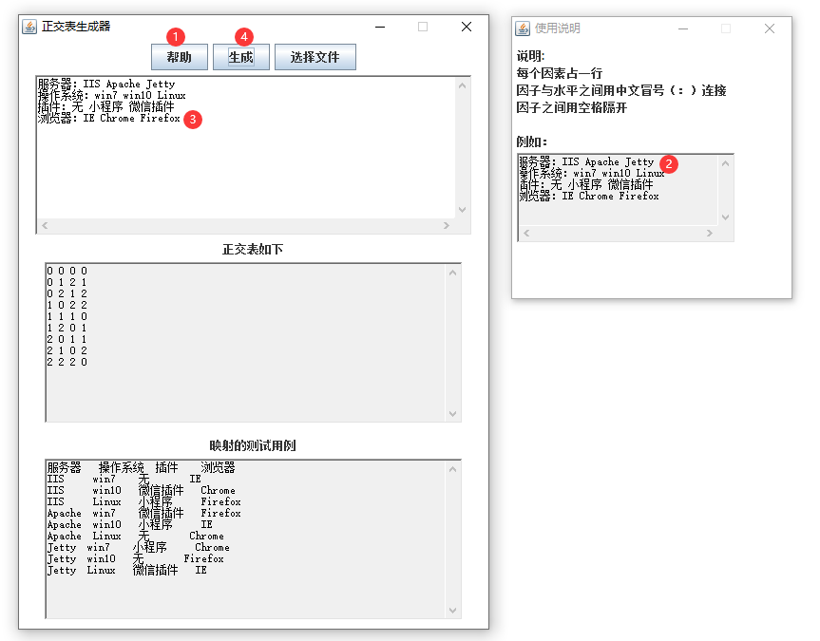Click up arrow of factor input scrollbar
The height and width of the screenshot is (641, 820).
(463, 85)
